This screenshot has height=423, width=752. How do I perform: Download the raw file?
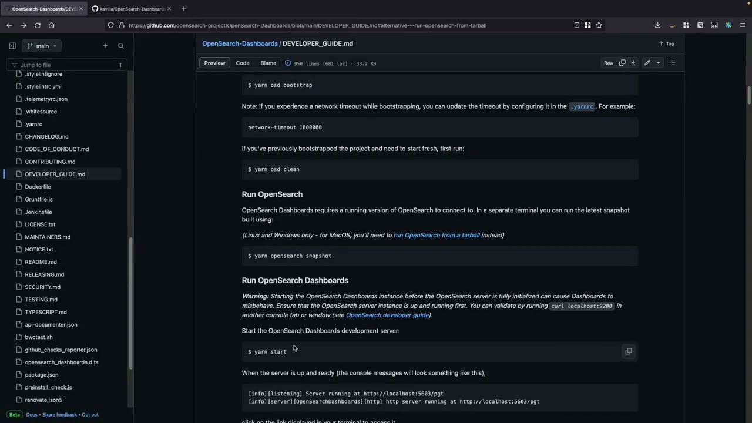633,63
